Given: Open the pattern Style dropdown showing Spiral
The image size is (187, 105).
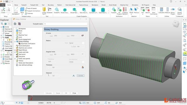Looking at the screenshot, I should (x=77, y=43).
